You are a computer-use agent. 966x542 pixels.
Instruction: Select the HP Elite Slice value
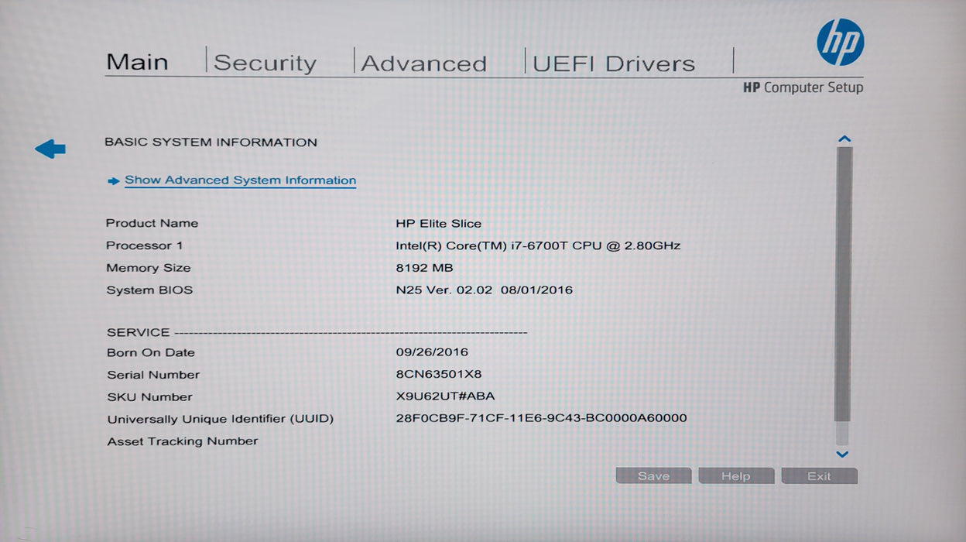pyautogui.click(x=438, y=224)
